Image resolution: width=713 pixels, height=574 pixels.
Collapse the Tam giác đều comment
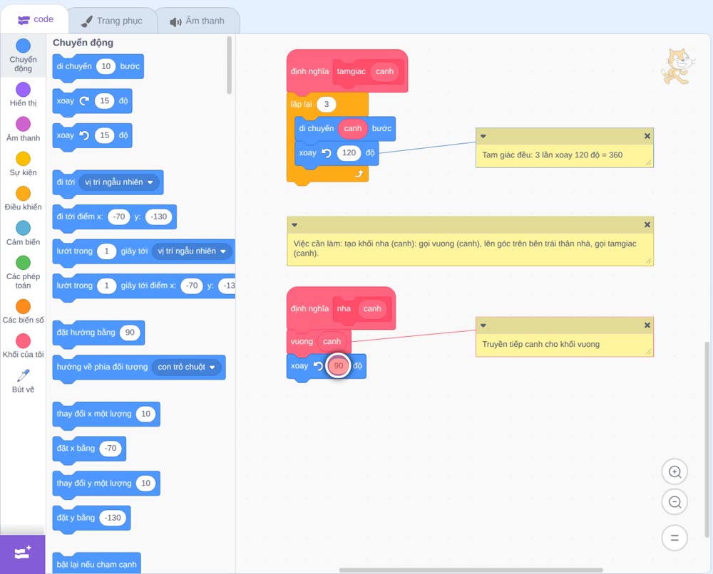(483, 136)
